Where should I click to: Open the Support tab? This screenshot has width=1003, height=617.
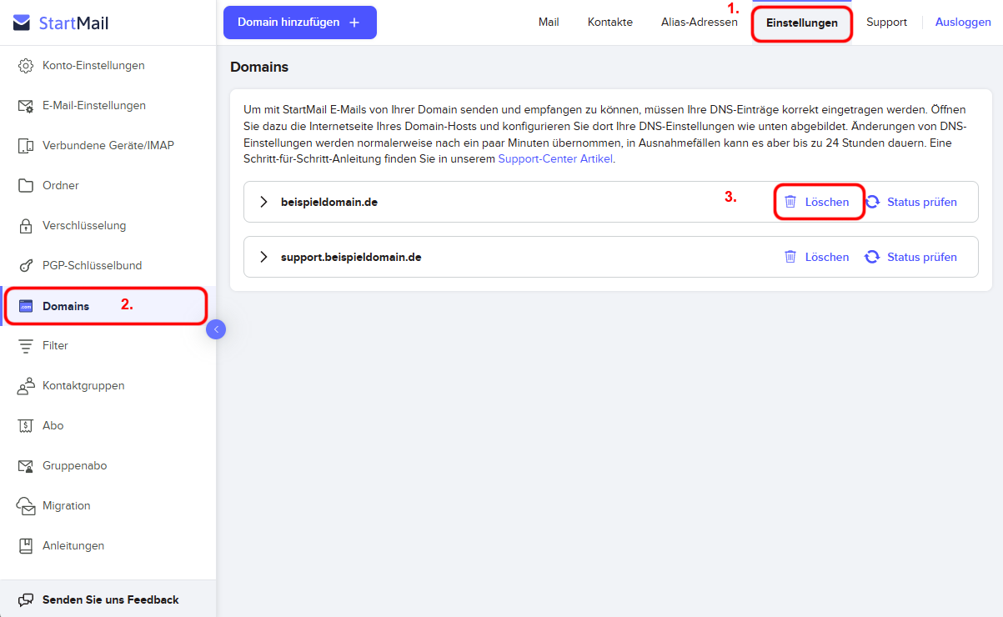tap(886, 23)
